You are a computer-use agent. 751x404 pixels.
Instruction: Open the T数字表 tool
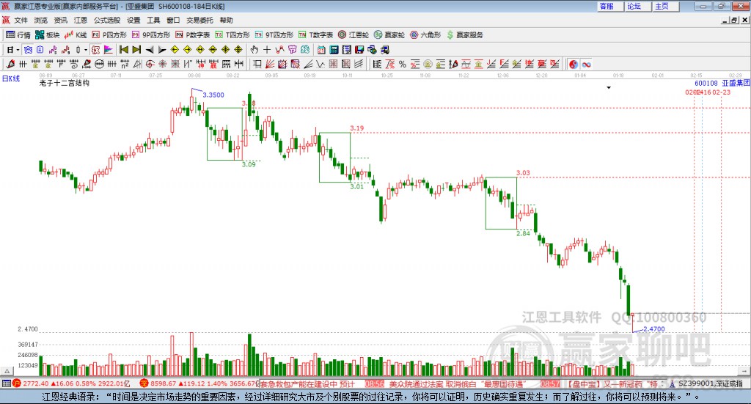pyautogui.click(x=315, y=35)
